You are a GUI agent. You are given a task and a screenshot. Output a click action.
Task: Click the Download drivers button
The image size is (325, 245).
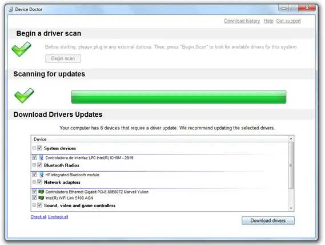click(268, 220)
